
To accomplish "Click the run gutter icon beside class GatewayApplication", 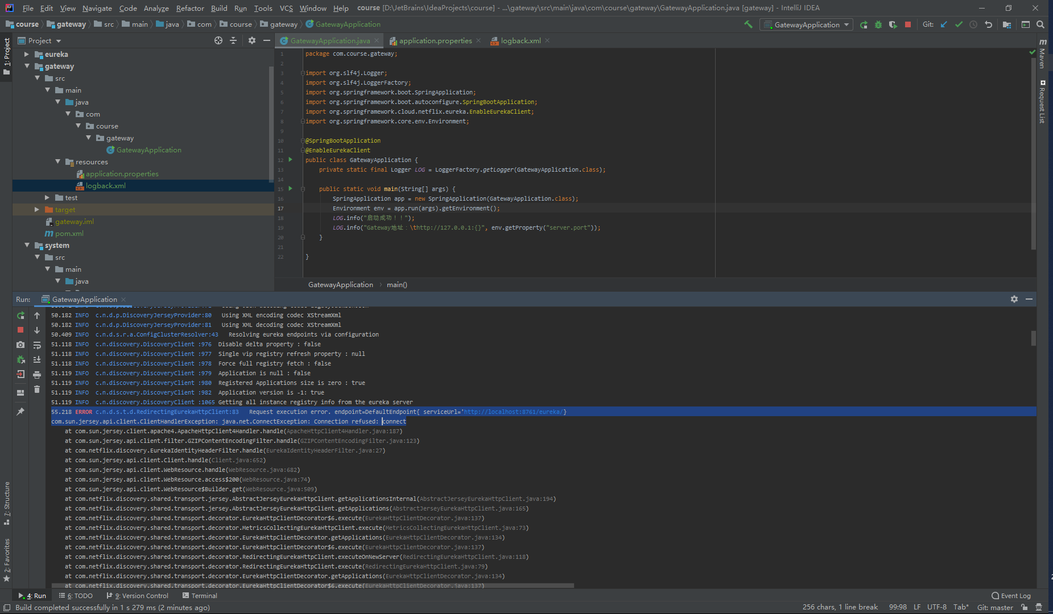I will tap(290, 159).
